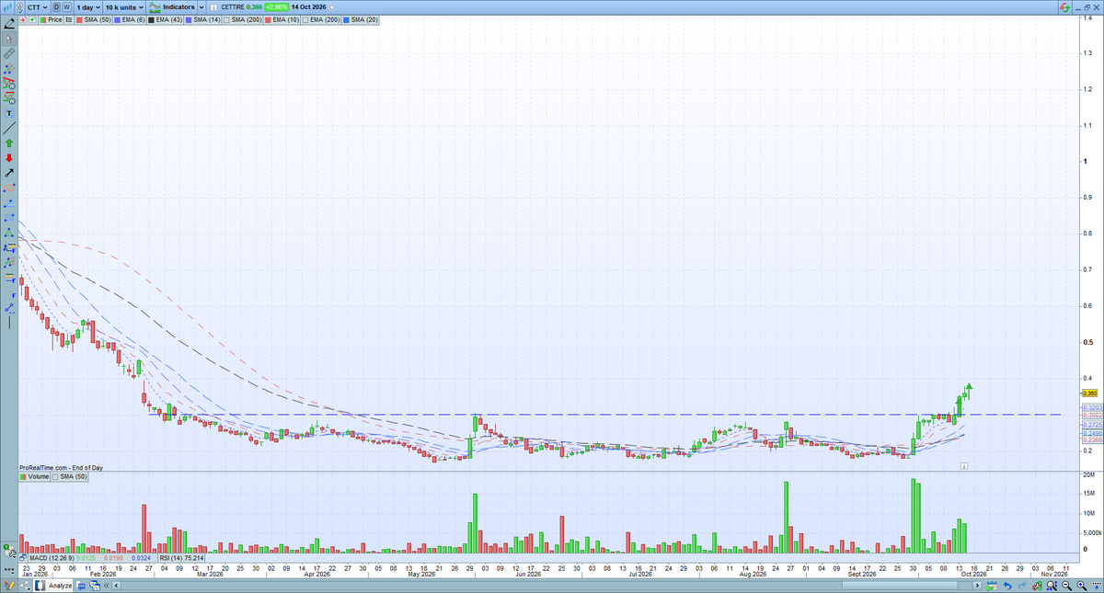
Task: Click the SMA (20) indicator label
Action: pos(360,19)
